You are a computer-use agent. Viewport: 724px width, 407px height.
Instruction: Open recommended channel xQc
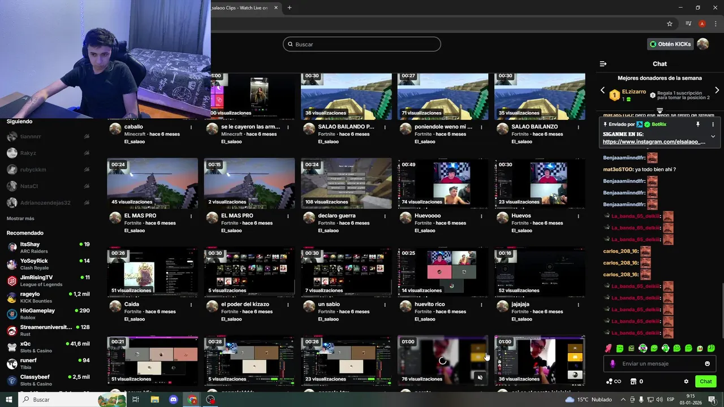click(48, 347)
